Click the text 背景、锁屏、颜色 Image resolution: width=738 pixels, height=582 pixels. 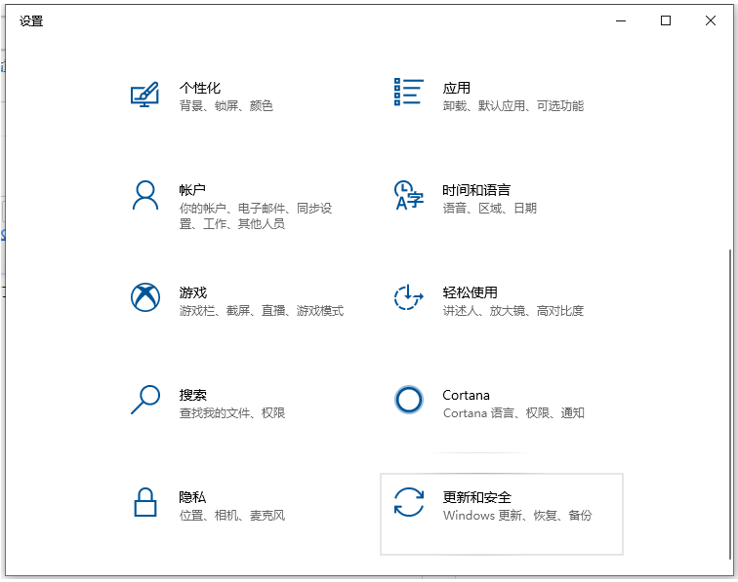click(225, 106)
